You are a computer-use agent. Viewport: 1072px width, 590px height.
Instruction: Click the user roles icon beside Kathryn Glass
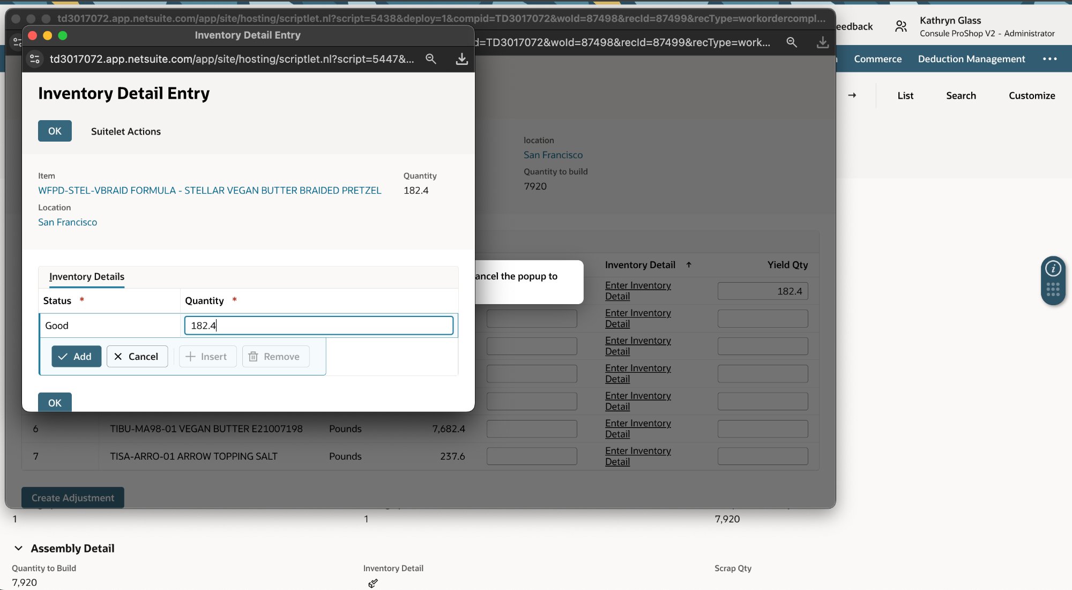(901, 26)
